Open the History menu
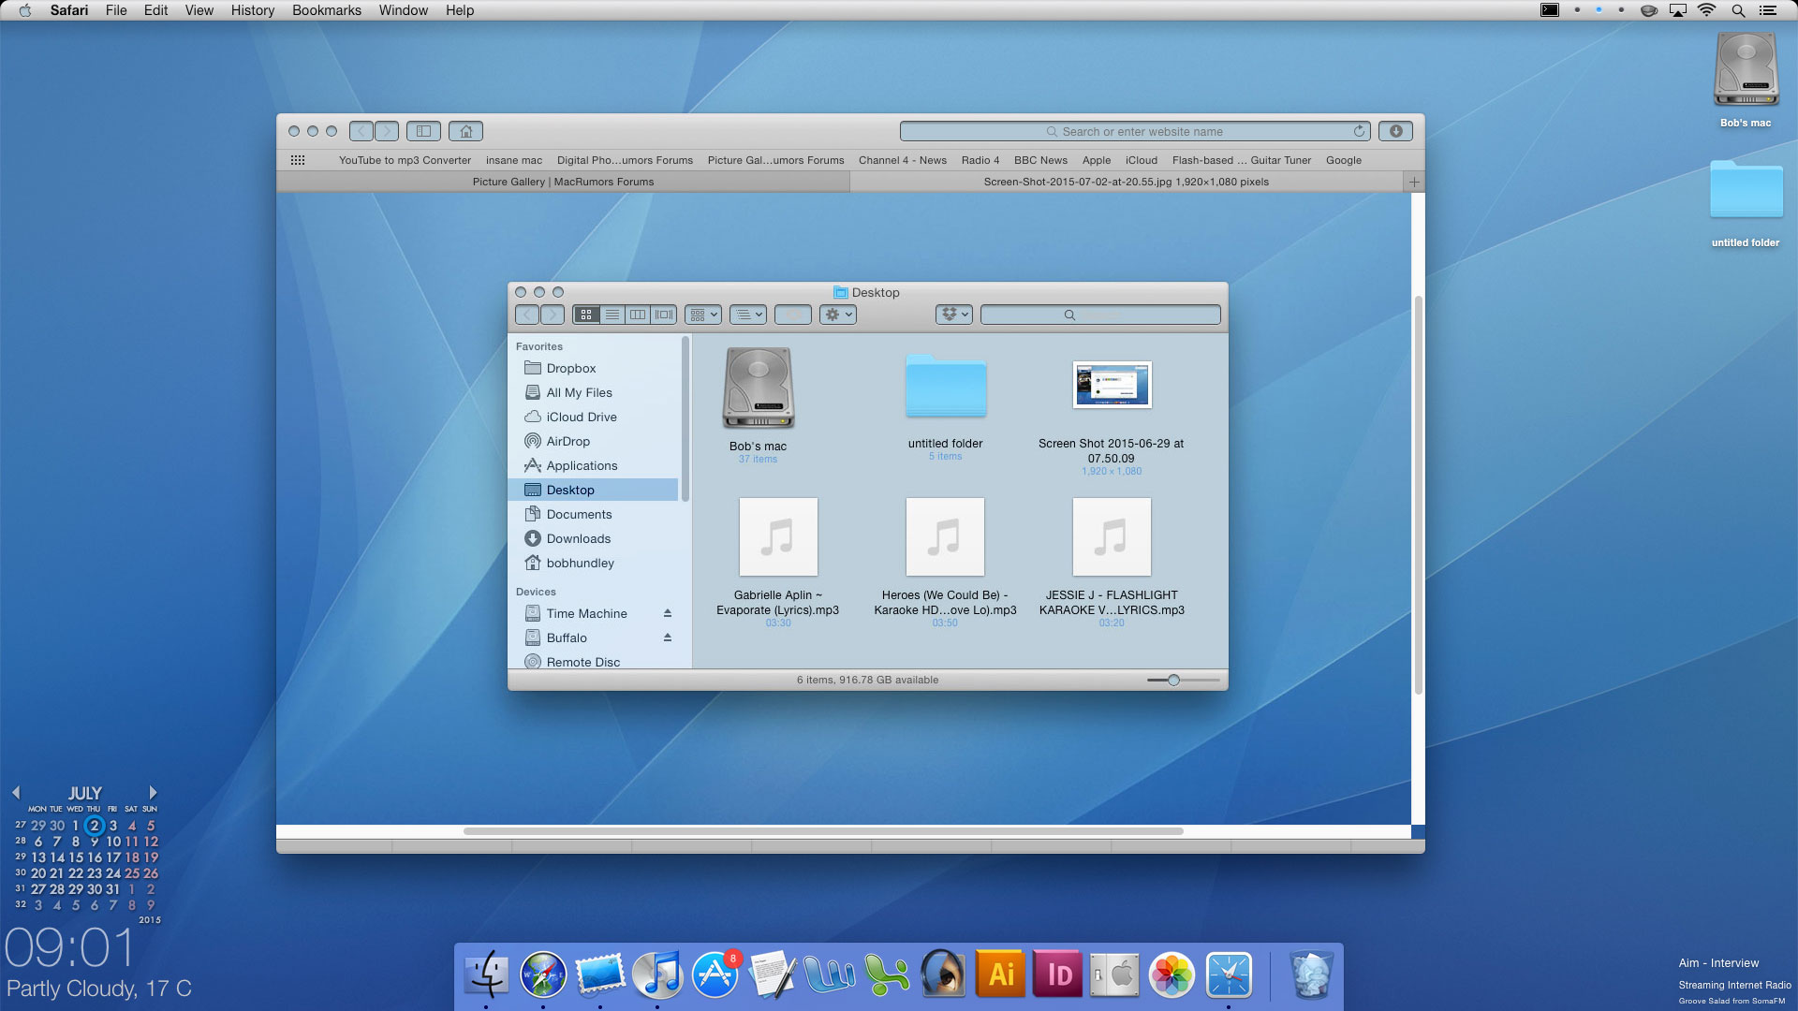This screenshot has width=1798, height=1011. 253,10
